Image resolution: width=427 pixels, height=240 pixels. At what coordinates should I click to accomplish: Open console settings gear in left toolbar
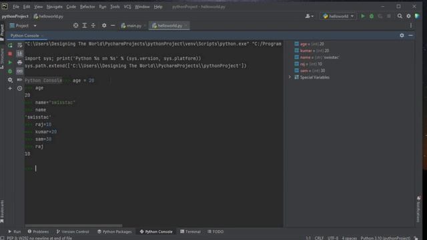10,80
